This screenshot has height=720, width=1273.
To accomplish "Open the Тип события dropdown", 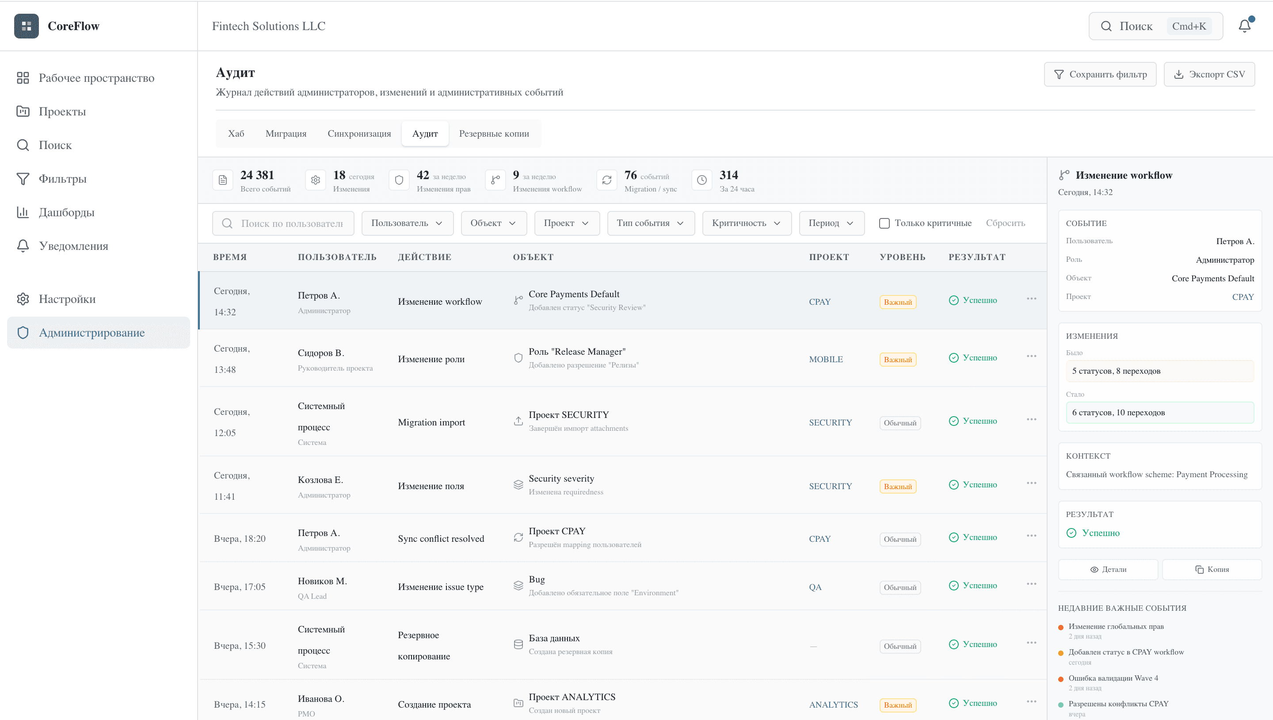I will click(650, 223).
